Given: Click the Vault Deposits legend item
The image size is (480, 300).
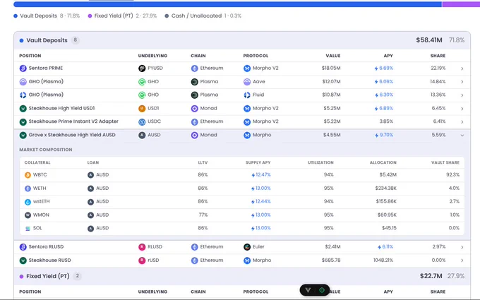Looking at the screenshot, I should pyautogui.click(x=47, y=16).
